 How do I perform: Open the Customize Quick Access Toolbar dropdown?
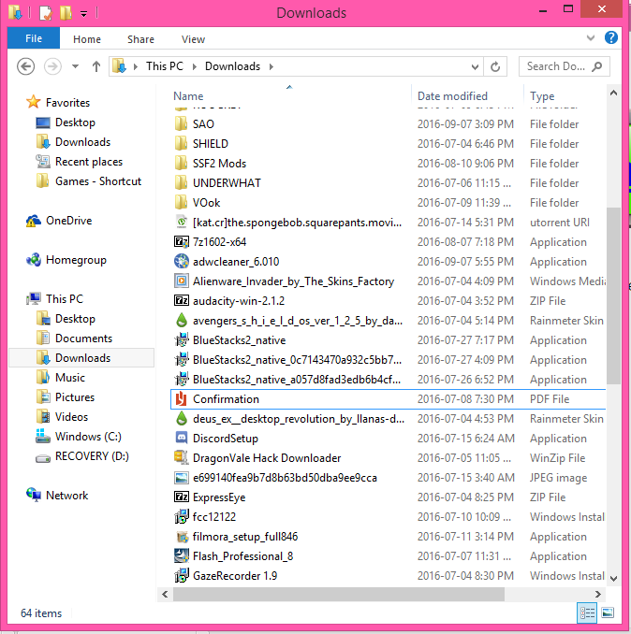click(x=83, y=14)
